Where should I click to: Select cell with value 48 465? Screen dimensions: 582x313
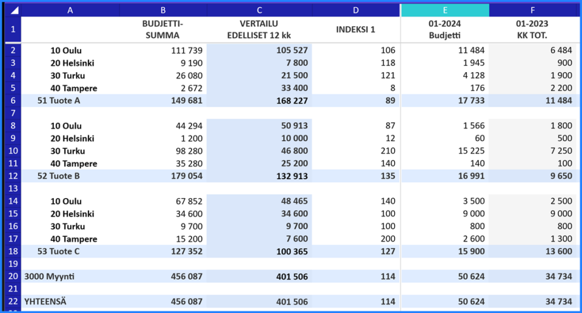coord(259,201)
